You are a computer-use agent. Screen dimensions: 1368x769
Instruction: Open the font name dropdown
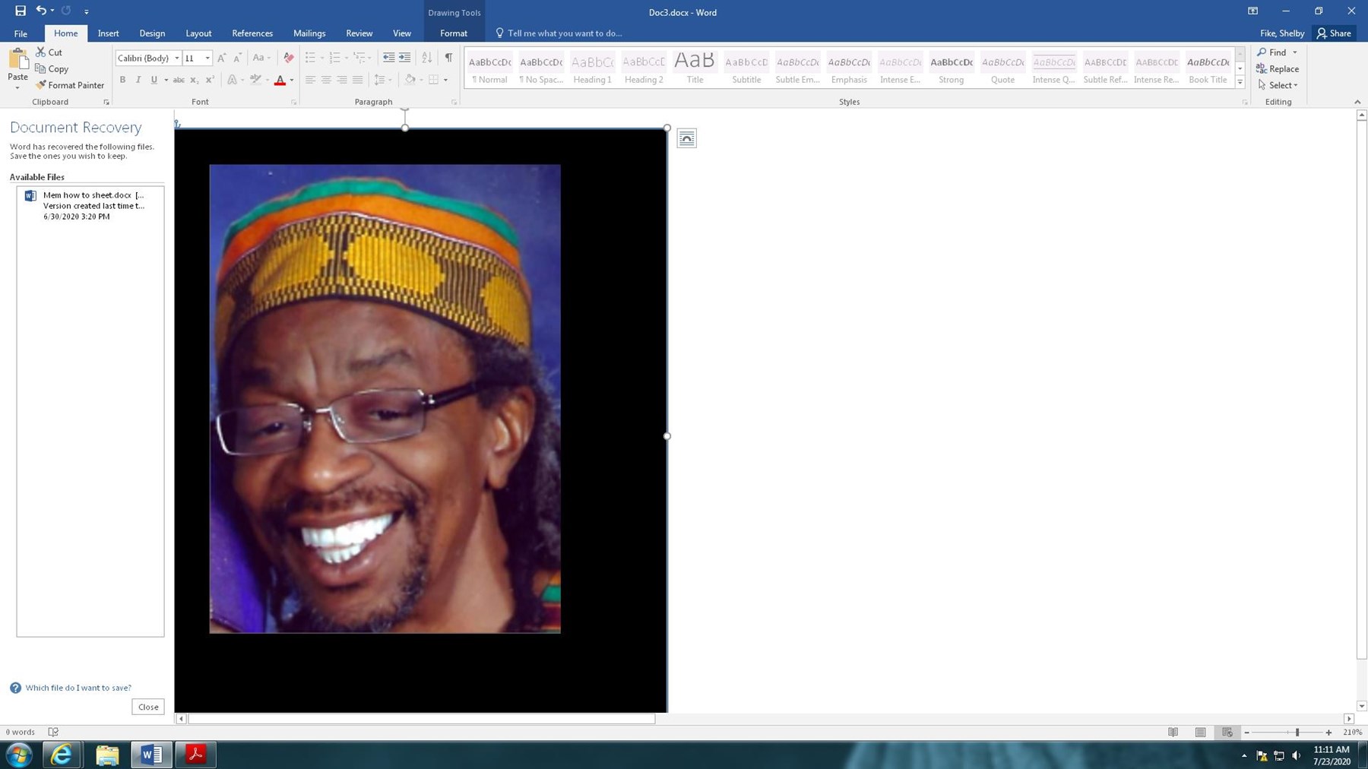[x=177, y=58]
